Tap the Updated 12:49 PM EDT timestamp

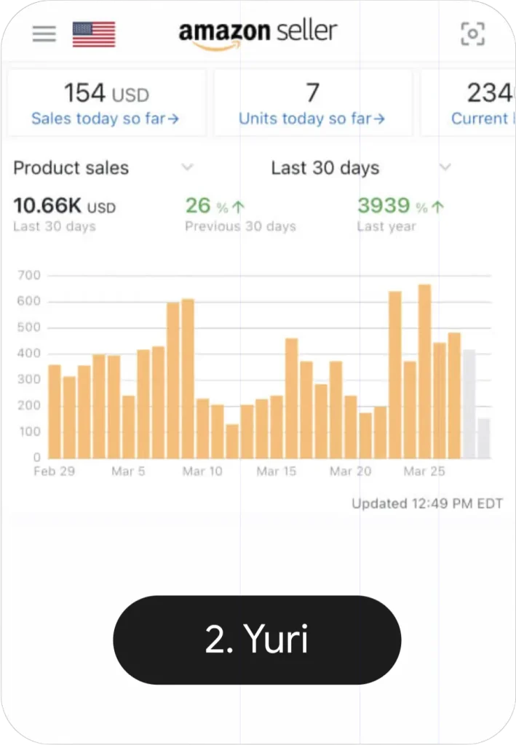click(x=427, y=503)
